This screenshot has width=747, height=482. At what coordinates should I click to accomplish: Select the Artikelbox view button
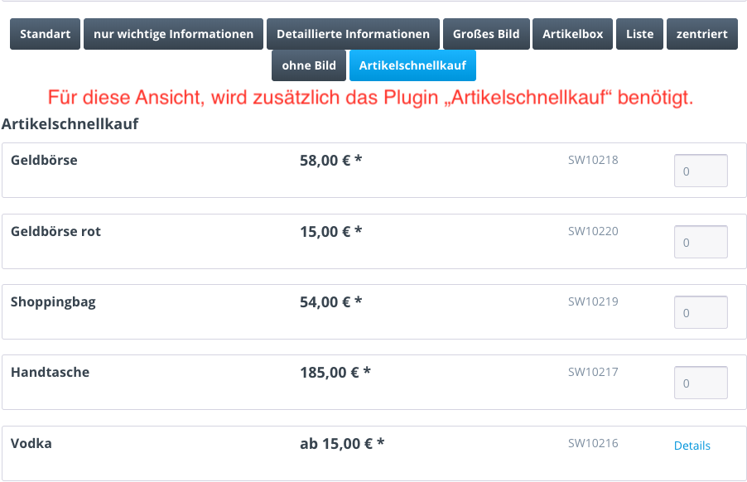pyautogui.click(x=572, y=34)
